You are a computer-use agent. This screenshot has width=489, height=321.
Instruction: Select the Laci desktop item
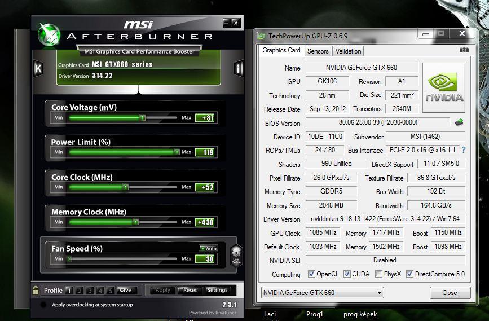click(x=270, y=314)
